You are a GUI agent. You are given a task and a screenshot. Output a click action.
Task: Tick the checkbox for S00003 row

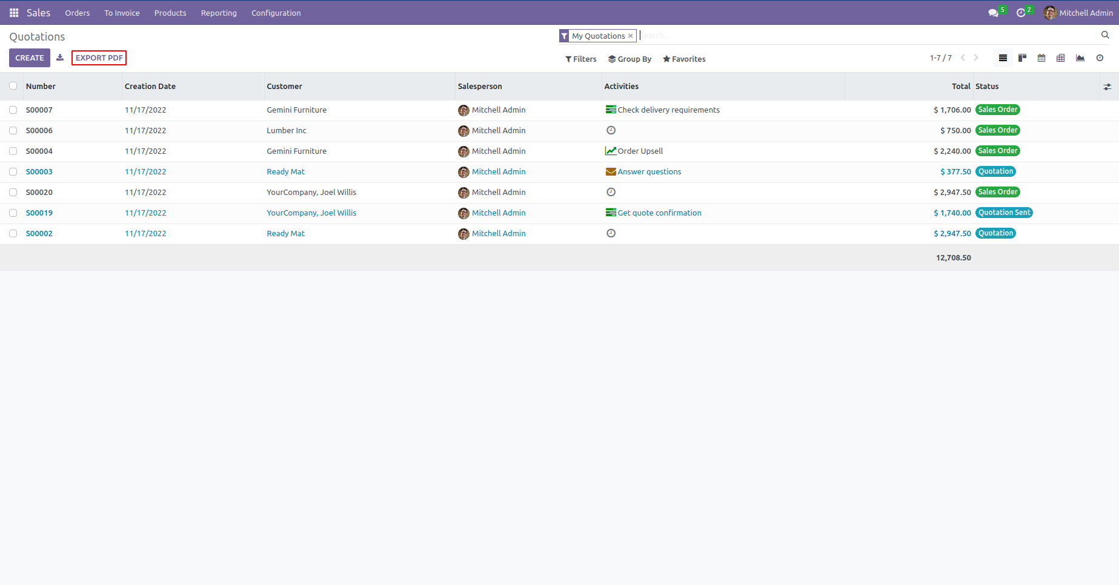point(13,172)
